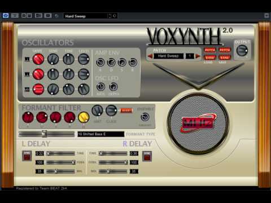The image size is (271, 203).
Task: Click the Output level knob
Action: 242,51
